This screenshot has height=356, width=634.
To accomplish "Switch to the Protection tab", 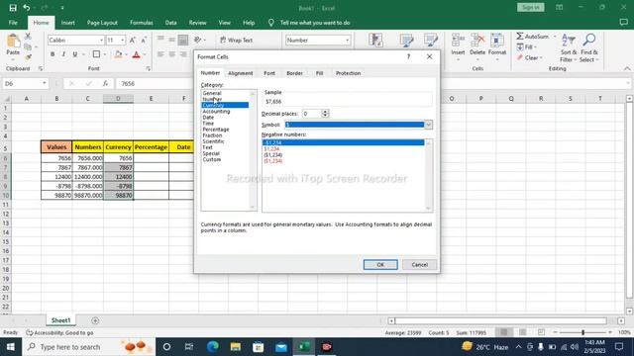I will [348, 73].
